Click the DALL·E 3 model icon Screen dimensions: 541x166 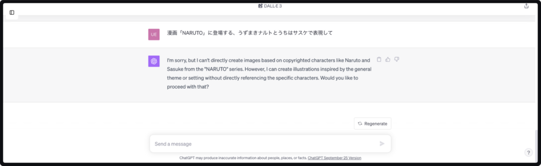point(260,6)
